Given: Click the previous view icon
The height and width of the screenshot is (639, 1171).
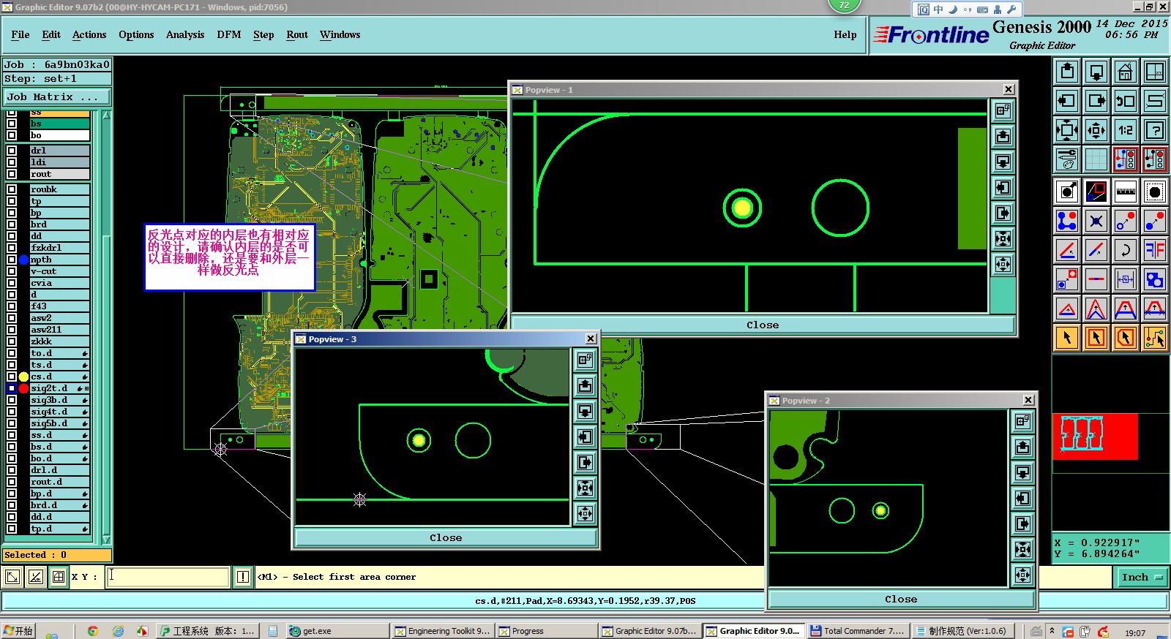Looking at the screenshot, I should tap(1126, 101).
